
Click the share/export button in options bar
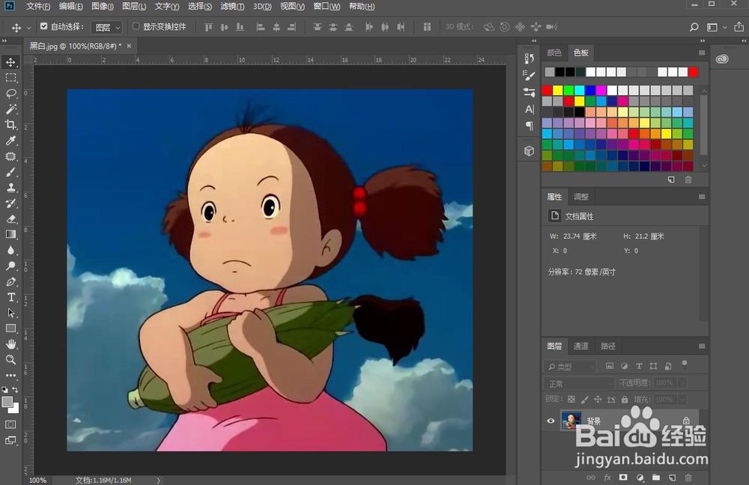pos(739,27)
